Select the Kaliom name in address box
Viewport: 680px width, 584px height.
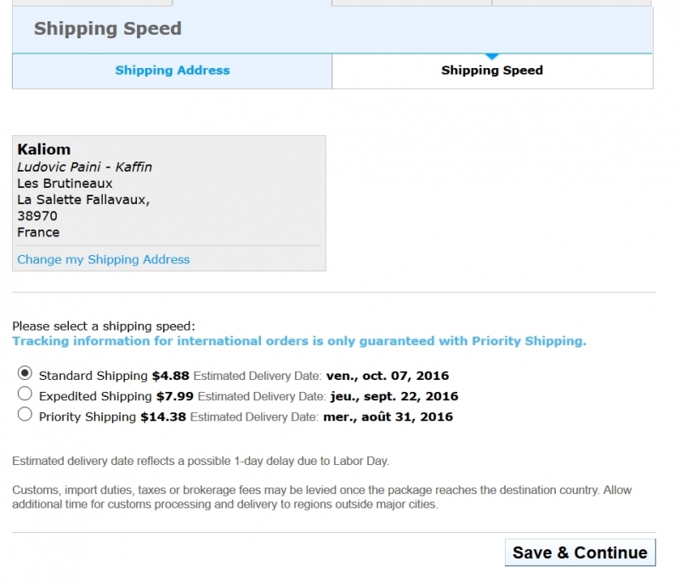tap(44, 150)
